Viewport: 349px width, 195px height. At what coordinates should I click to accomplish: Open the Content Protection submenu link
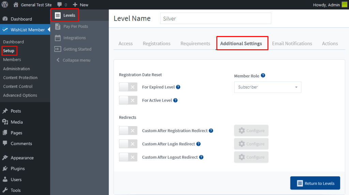[x=20, y=77]
